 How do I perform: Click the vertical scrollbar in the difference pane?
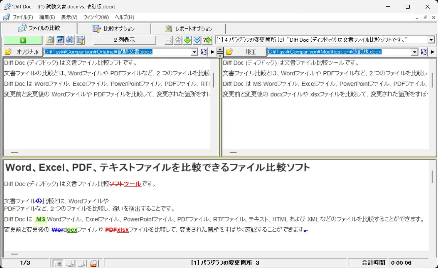[x=432, y=177]
